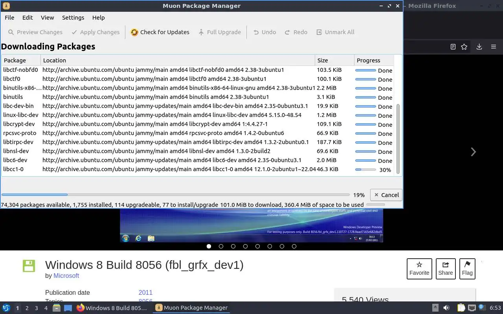503x314 pixels.
Task: Select the binutils-x86-… package row
Action: point(198,88)
